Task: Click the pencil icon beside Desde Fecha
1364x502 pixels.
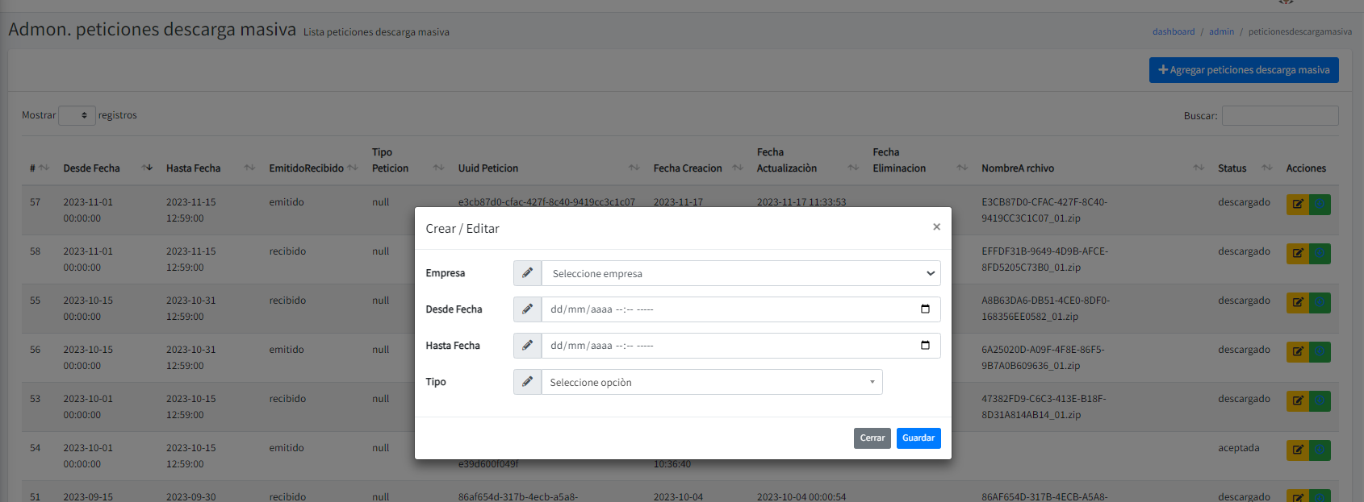Action: point(527,309)
